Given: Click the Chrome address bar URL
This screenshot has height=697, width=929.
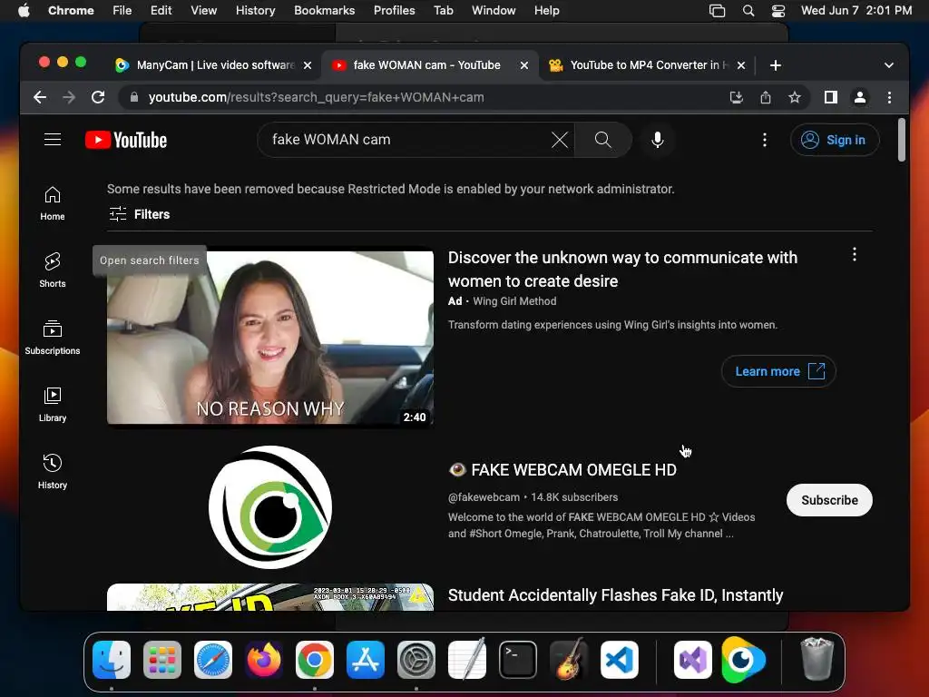Looking at the screenshot, I should [316, 97].
